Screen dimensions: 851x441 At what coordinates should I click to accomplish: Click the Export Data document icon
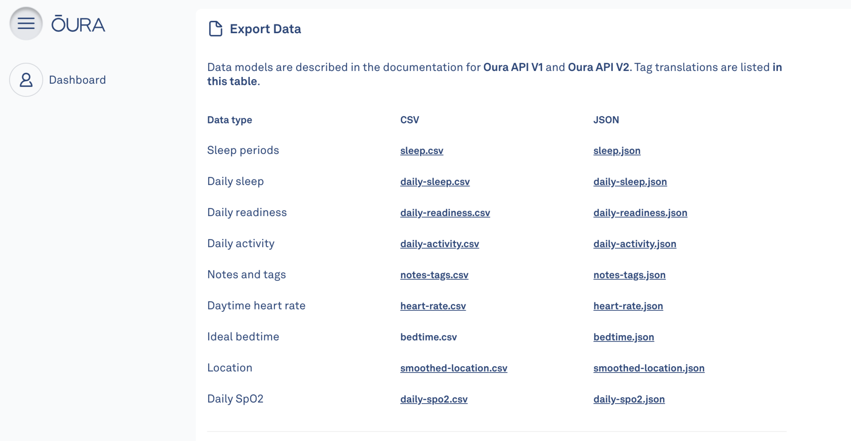pos(216,29)
